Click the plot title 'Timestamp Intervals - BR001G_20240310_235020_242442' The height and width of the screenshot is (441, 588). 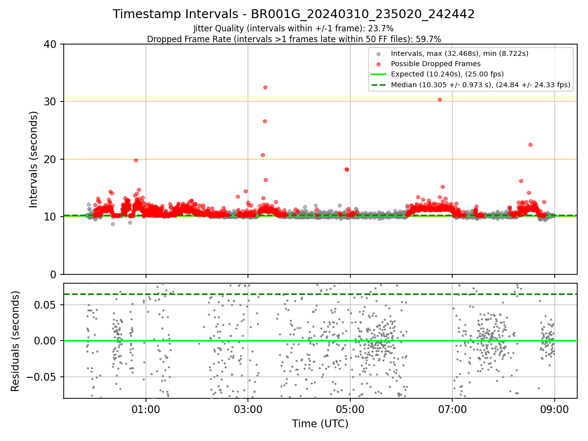tap(294, 14)
